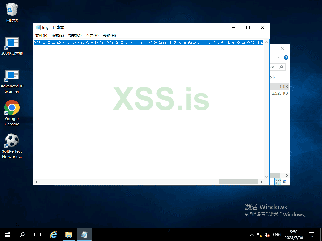Image resolution: width=322 pixels, height=241 pixels.
Task: Click Notepad horizontal scrollbar right arrow
Action: tap(261, 182)
